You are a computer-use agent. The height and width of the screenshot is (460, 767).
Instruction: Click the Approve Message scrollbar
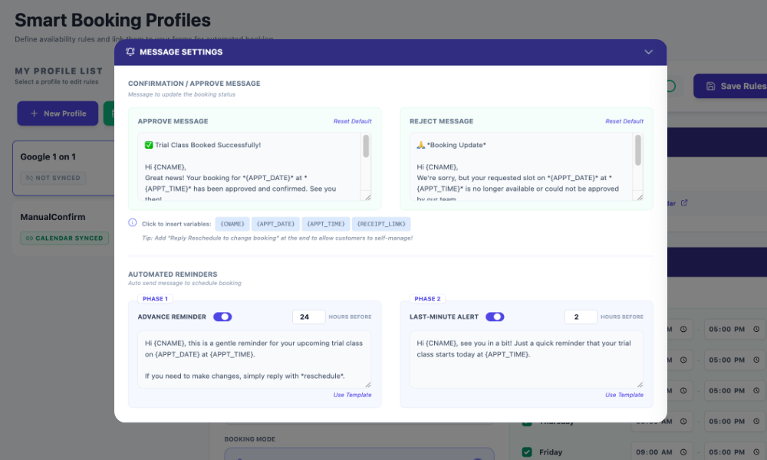click(x=366, y=146)
